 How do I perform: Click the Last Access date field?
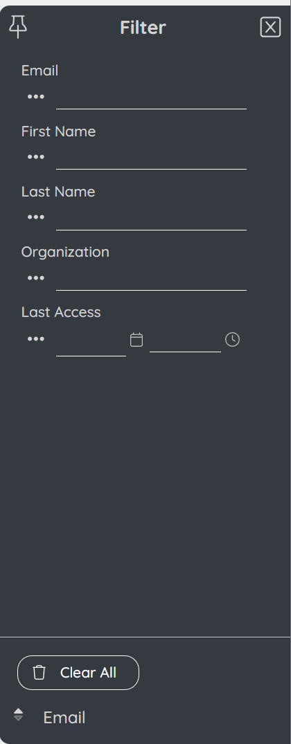[91, 343]
